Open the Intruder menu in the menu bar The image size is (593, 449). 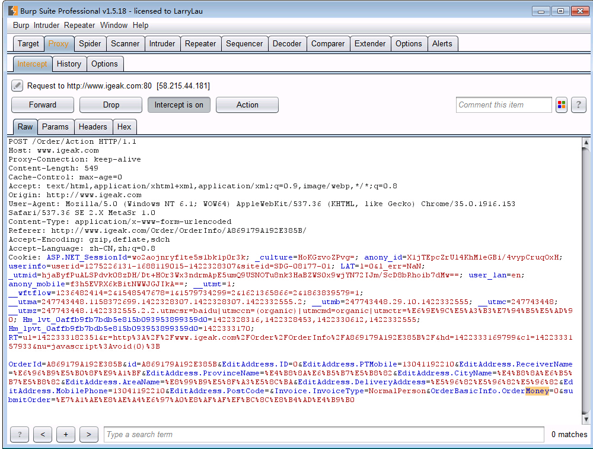[x=46, y=26]
